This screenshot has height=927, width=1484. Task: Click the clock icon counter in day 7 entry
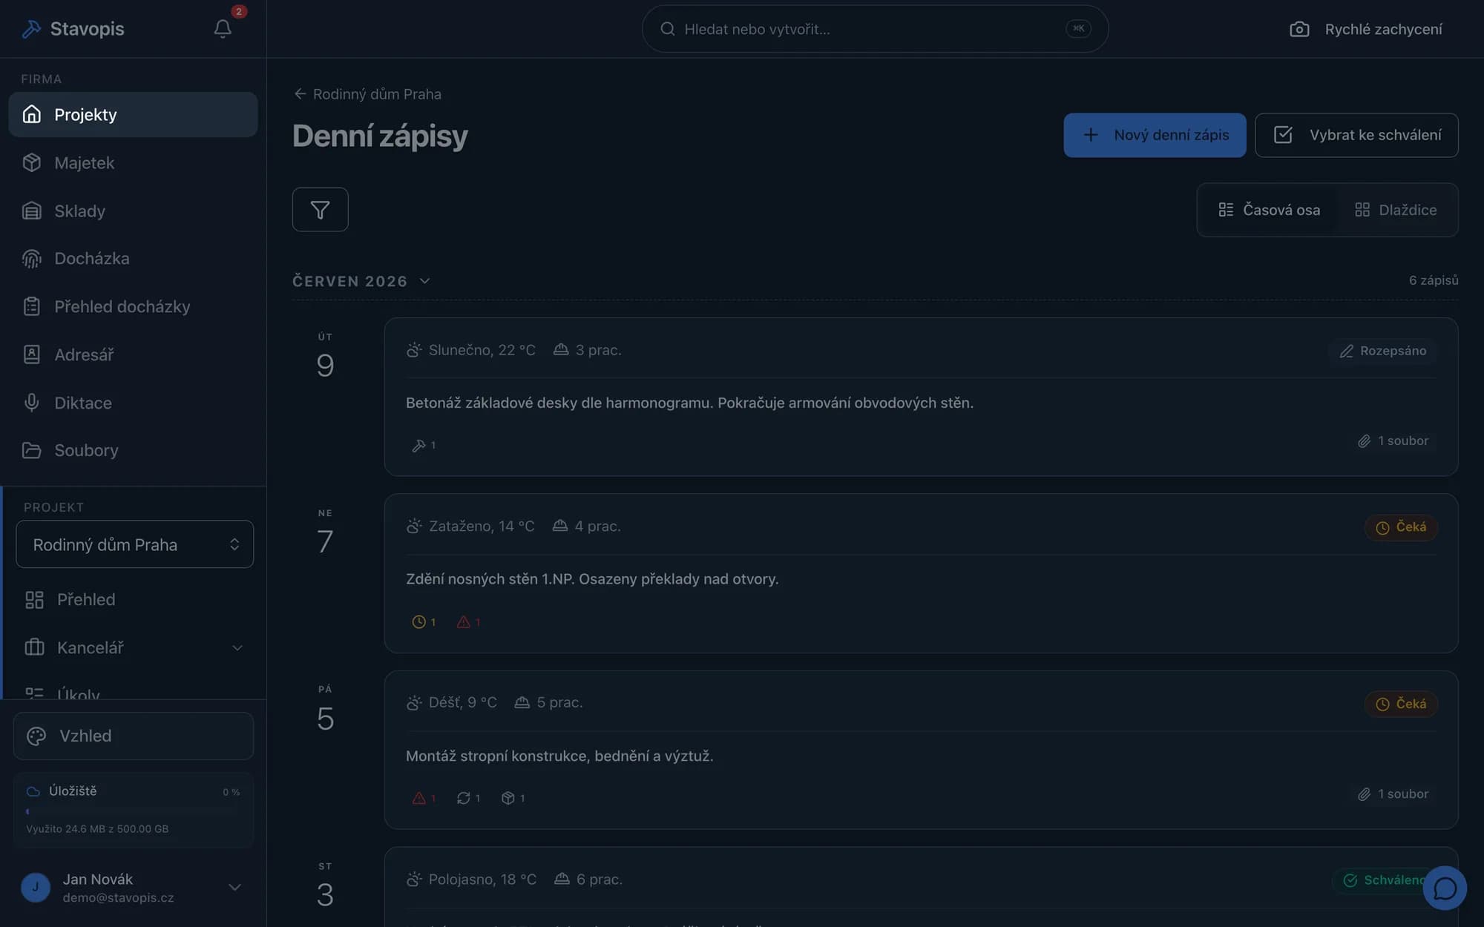click(x=424, y=622)
